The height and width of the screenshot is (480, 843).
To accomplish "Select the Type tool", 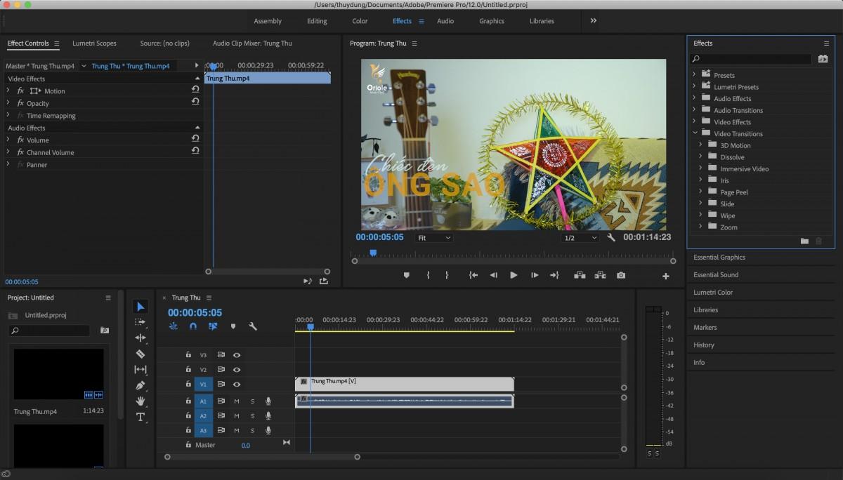I will [140, 417].
